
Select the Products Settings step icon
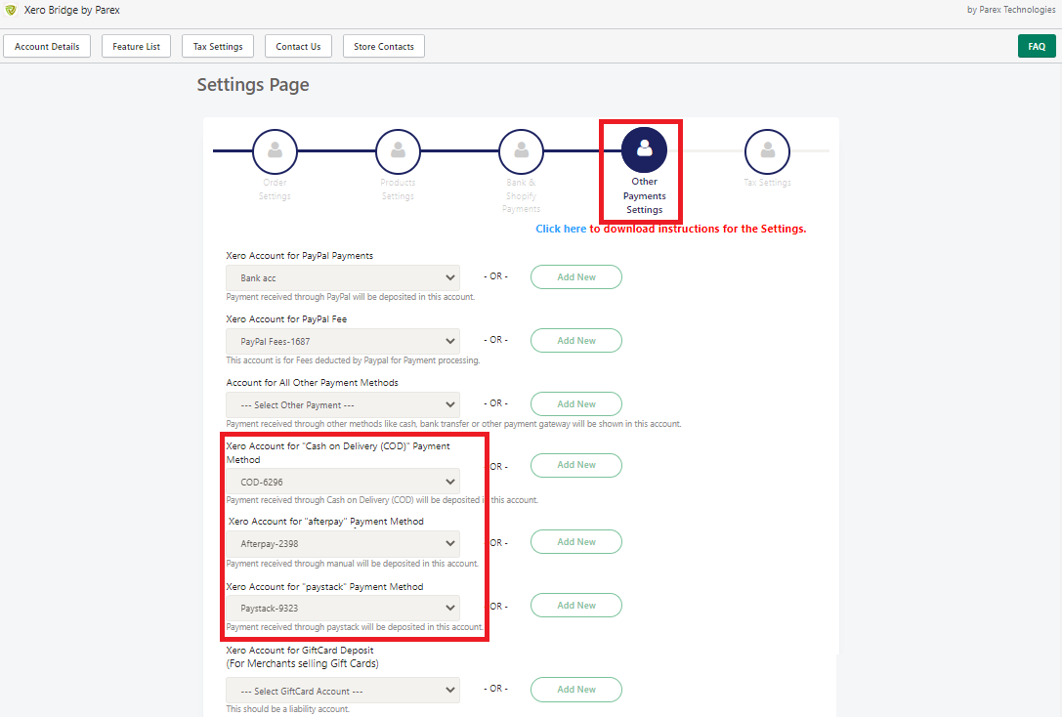click(x=398, y=151)
